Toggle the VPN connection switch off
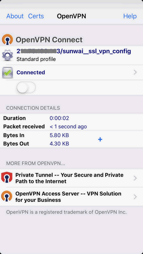The width and height of the screenshot is (143, 254). pyautogui.click(x=26, y=87)
